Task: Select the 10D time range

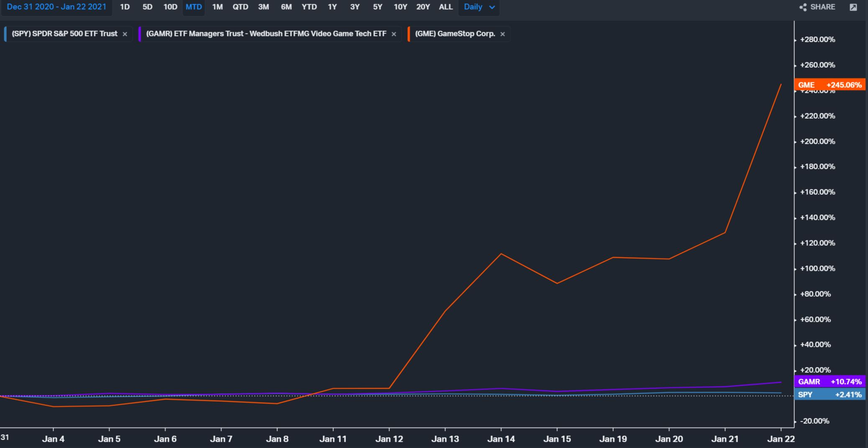Action: (x=170, y=7)
